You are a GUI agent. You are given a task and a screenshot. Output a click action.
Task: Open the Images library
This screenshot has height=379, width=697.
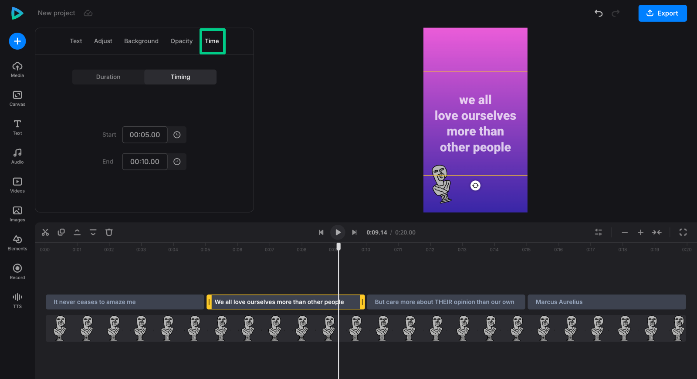coord(17,214)
